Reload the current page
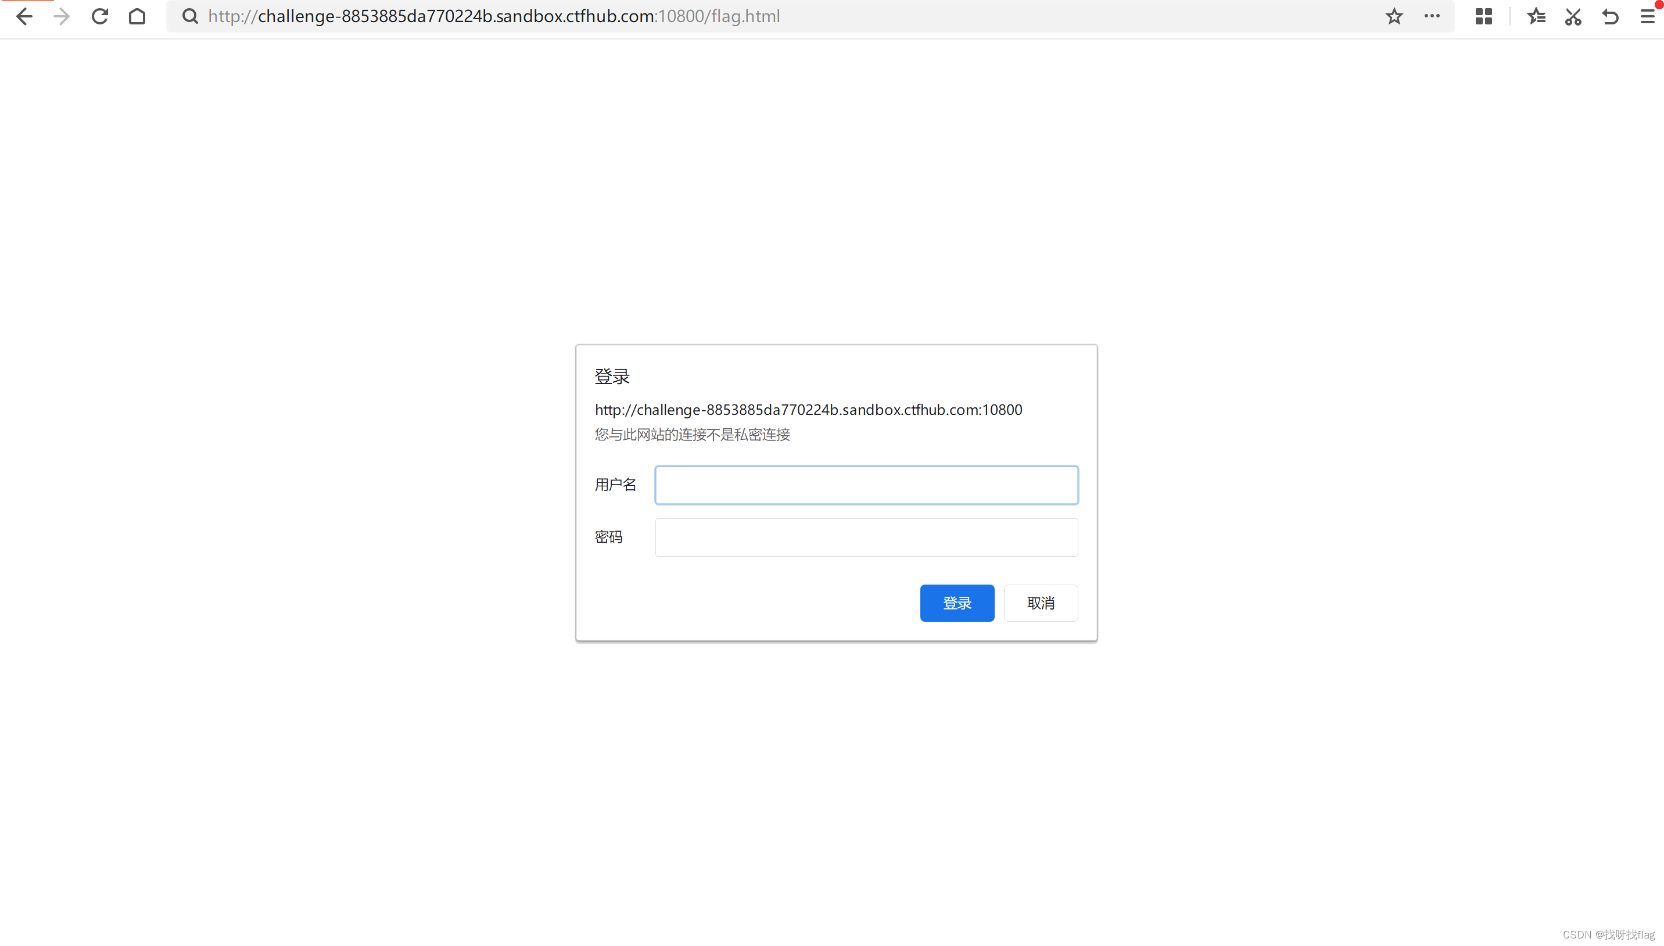The width and height of the screenshot is (1664, 946). pyautogui.click(x=99, y=16)
